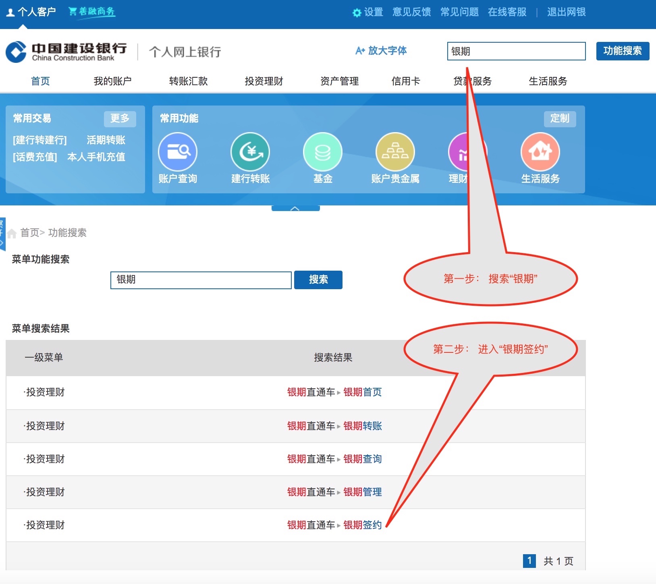This screenshot has width=656, height=584.
Task: Open the 信用卡 menu
Action: (406, 81)
